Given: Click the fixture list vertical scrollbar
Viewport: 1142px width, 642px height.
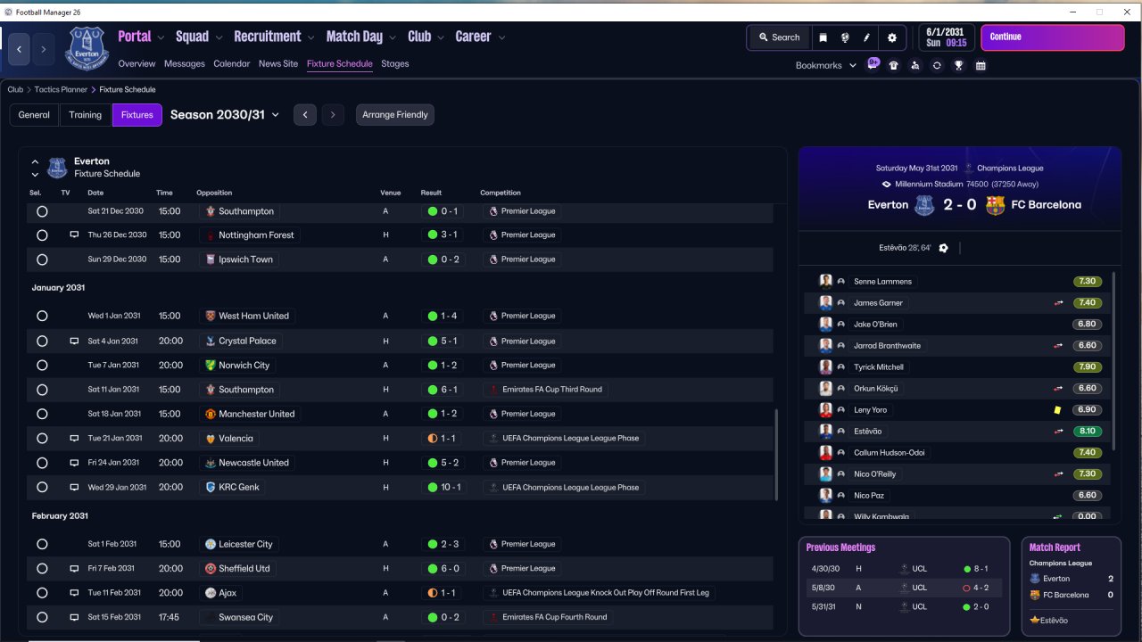Looking at the screenshot, I should pos(777,455).
